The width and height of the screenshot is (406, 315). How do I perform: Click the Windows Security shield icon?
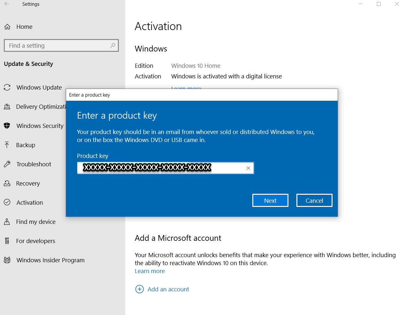pyautogui.click(x=7, y=126)
